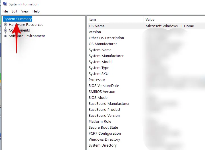Select the Processor row
The height and width of the screenshot is (150, 205).
point(146,80)
